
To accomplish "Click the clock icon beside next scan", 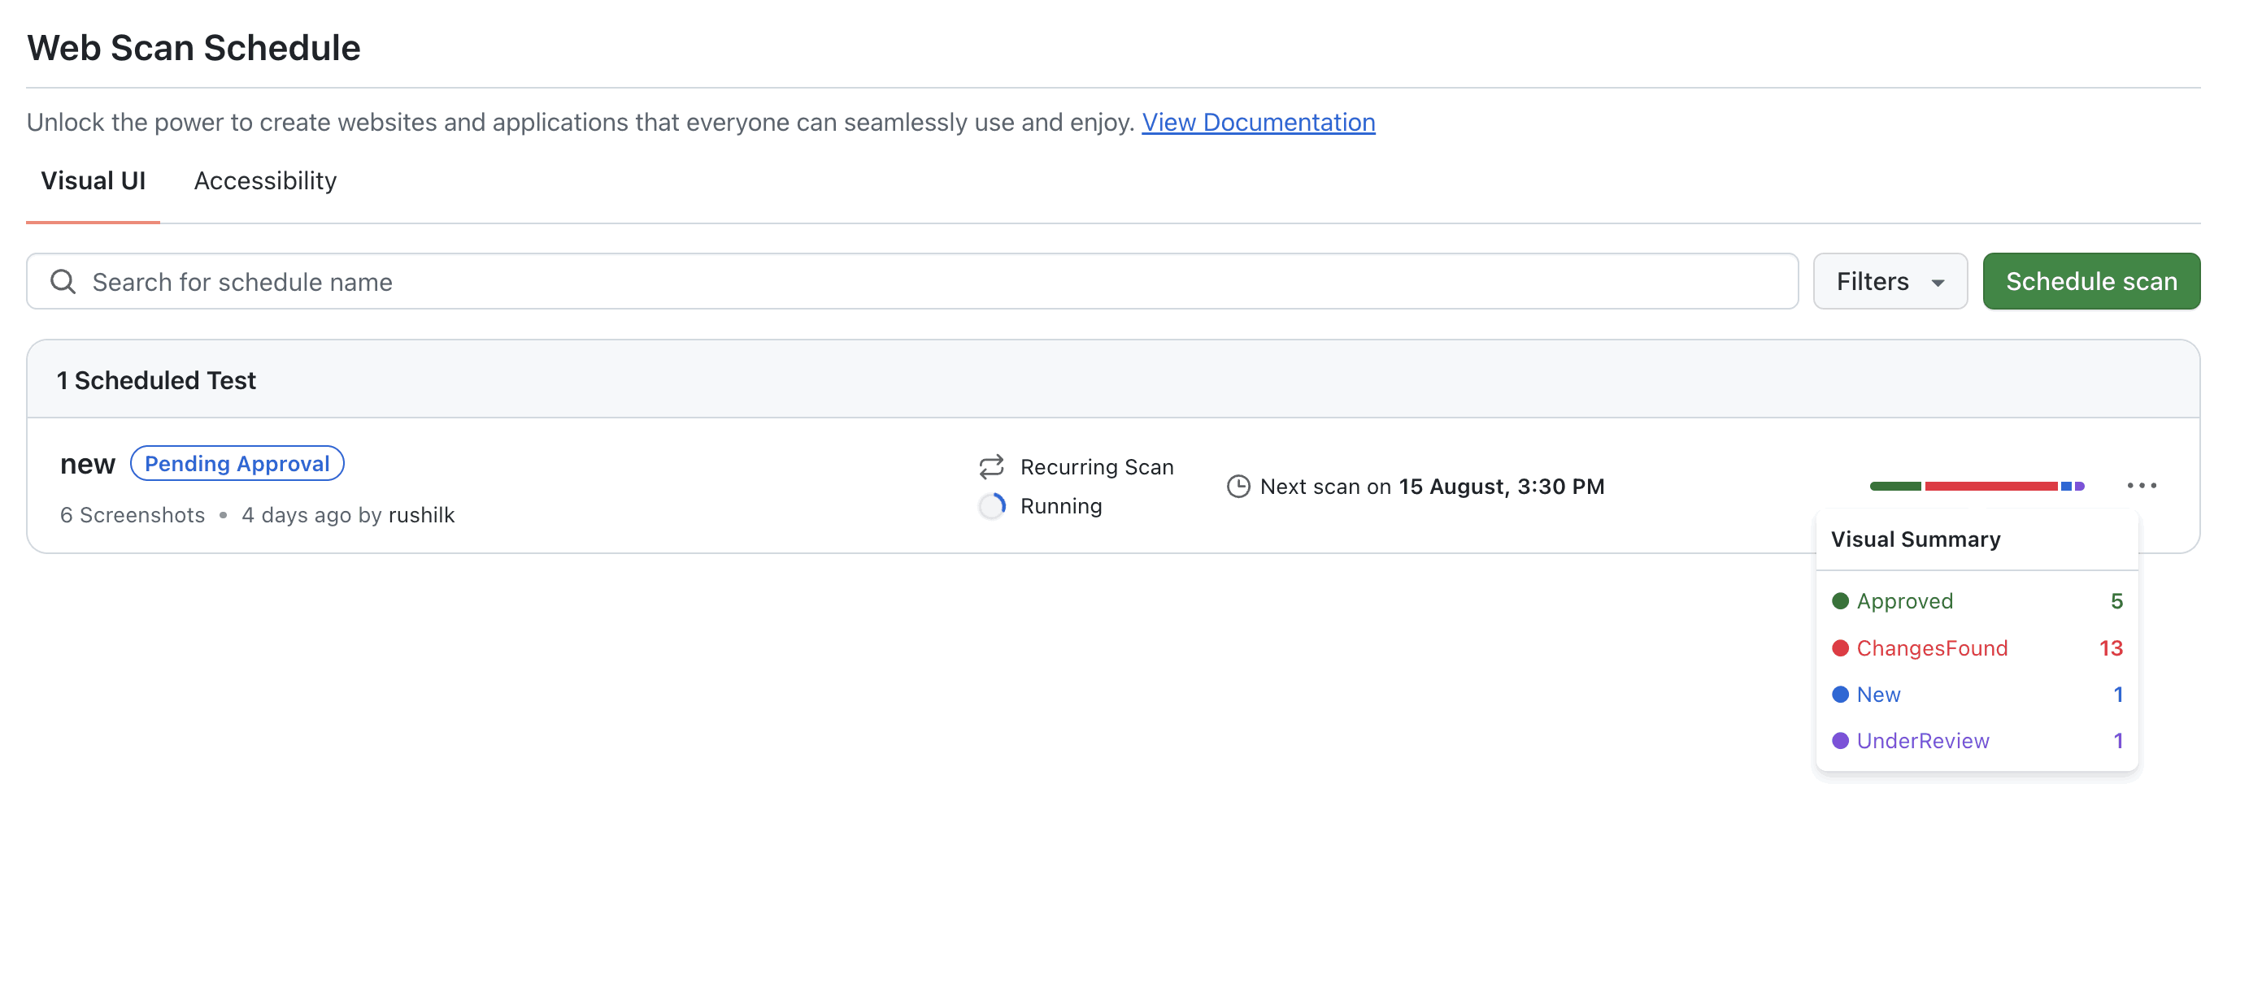I will click(x=1238, y=487).
